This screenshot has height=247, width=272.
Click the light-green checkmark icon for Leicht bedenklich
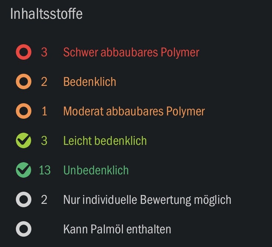(24, 140)
